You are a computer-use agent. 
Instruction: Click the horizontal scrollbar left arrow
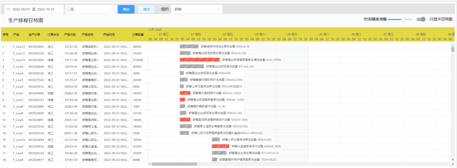(x=150, y=164)
